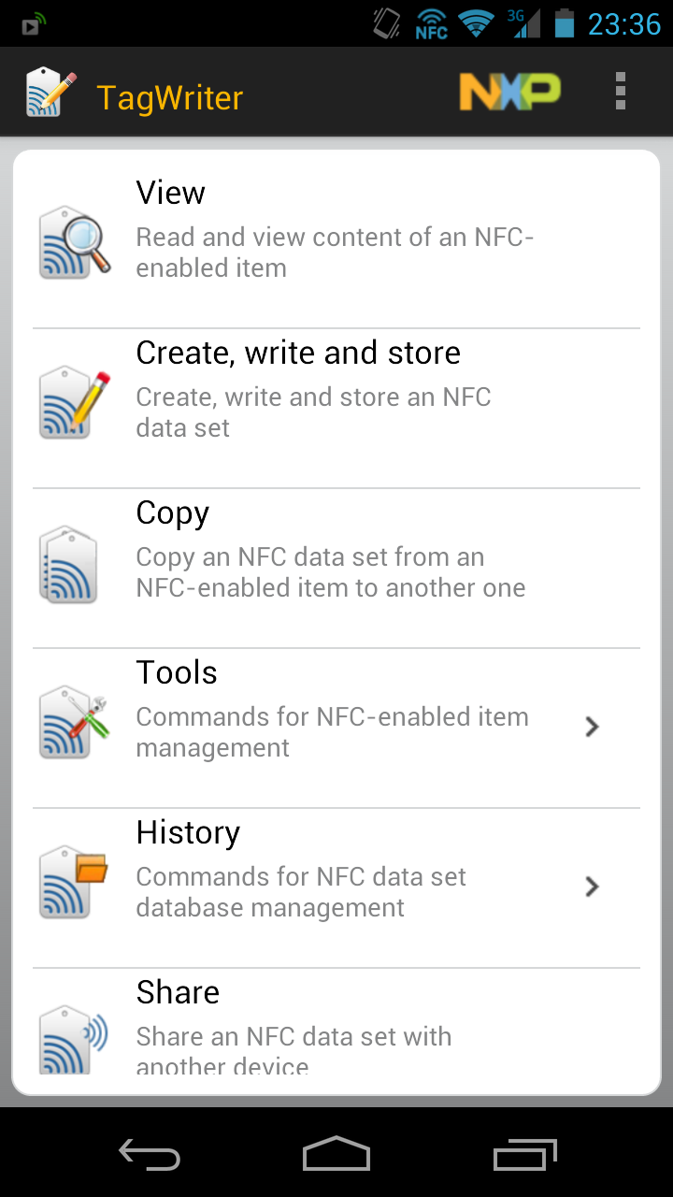Image resolution: width=673 pixels, height=1197 pixels.
Task: Expand the Tools submenu chevron
Action: tap(591, 727)
